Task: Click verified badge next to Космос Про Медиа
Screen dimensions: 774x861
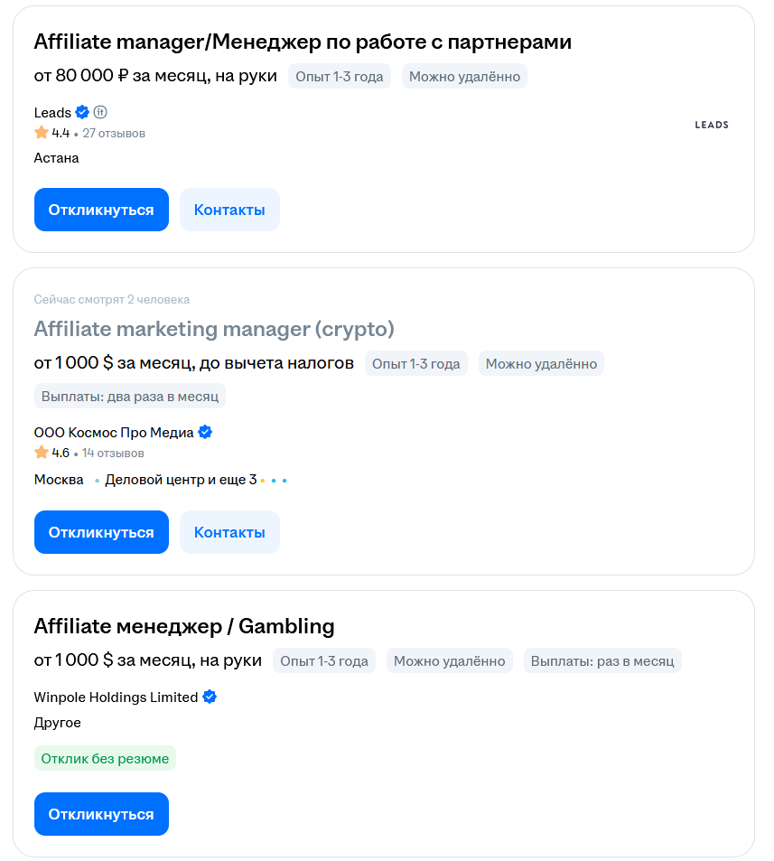Action: click(x=205, y=432)
